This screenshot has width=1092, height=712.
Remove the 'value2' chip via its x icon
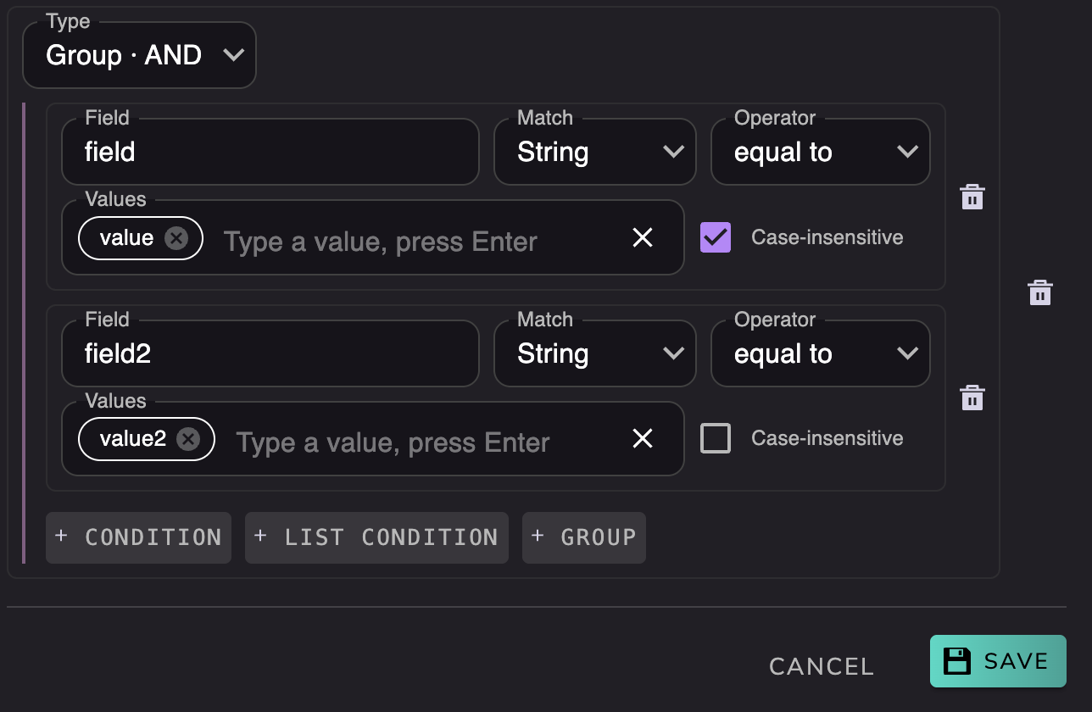(x=187, y=439)
